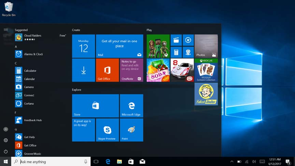Open Alarms & Clock from app list
Viewport: 295px width, 166px height.
(x=33, y=54)
